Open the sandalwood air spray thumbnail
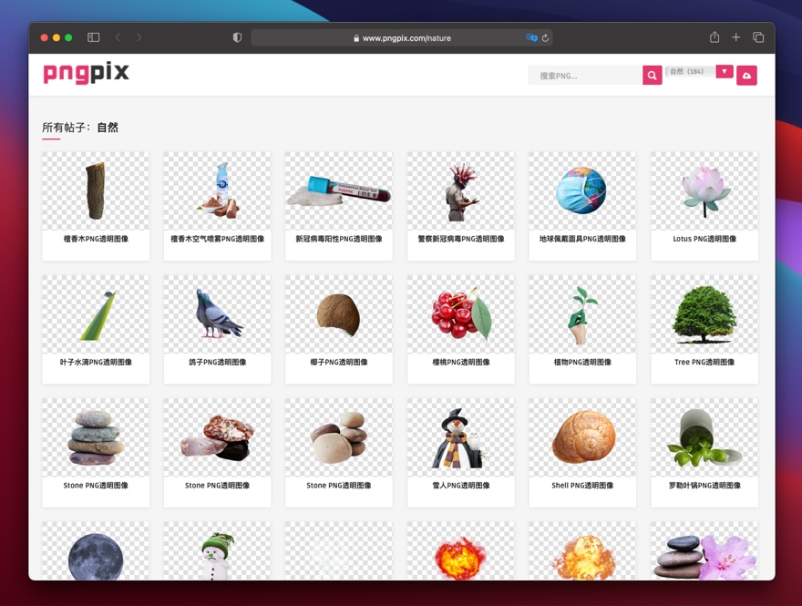Image resolution: width=802 pixels, height=606 pixels. (218, 190)
